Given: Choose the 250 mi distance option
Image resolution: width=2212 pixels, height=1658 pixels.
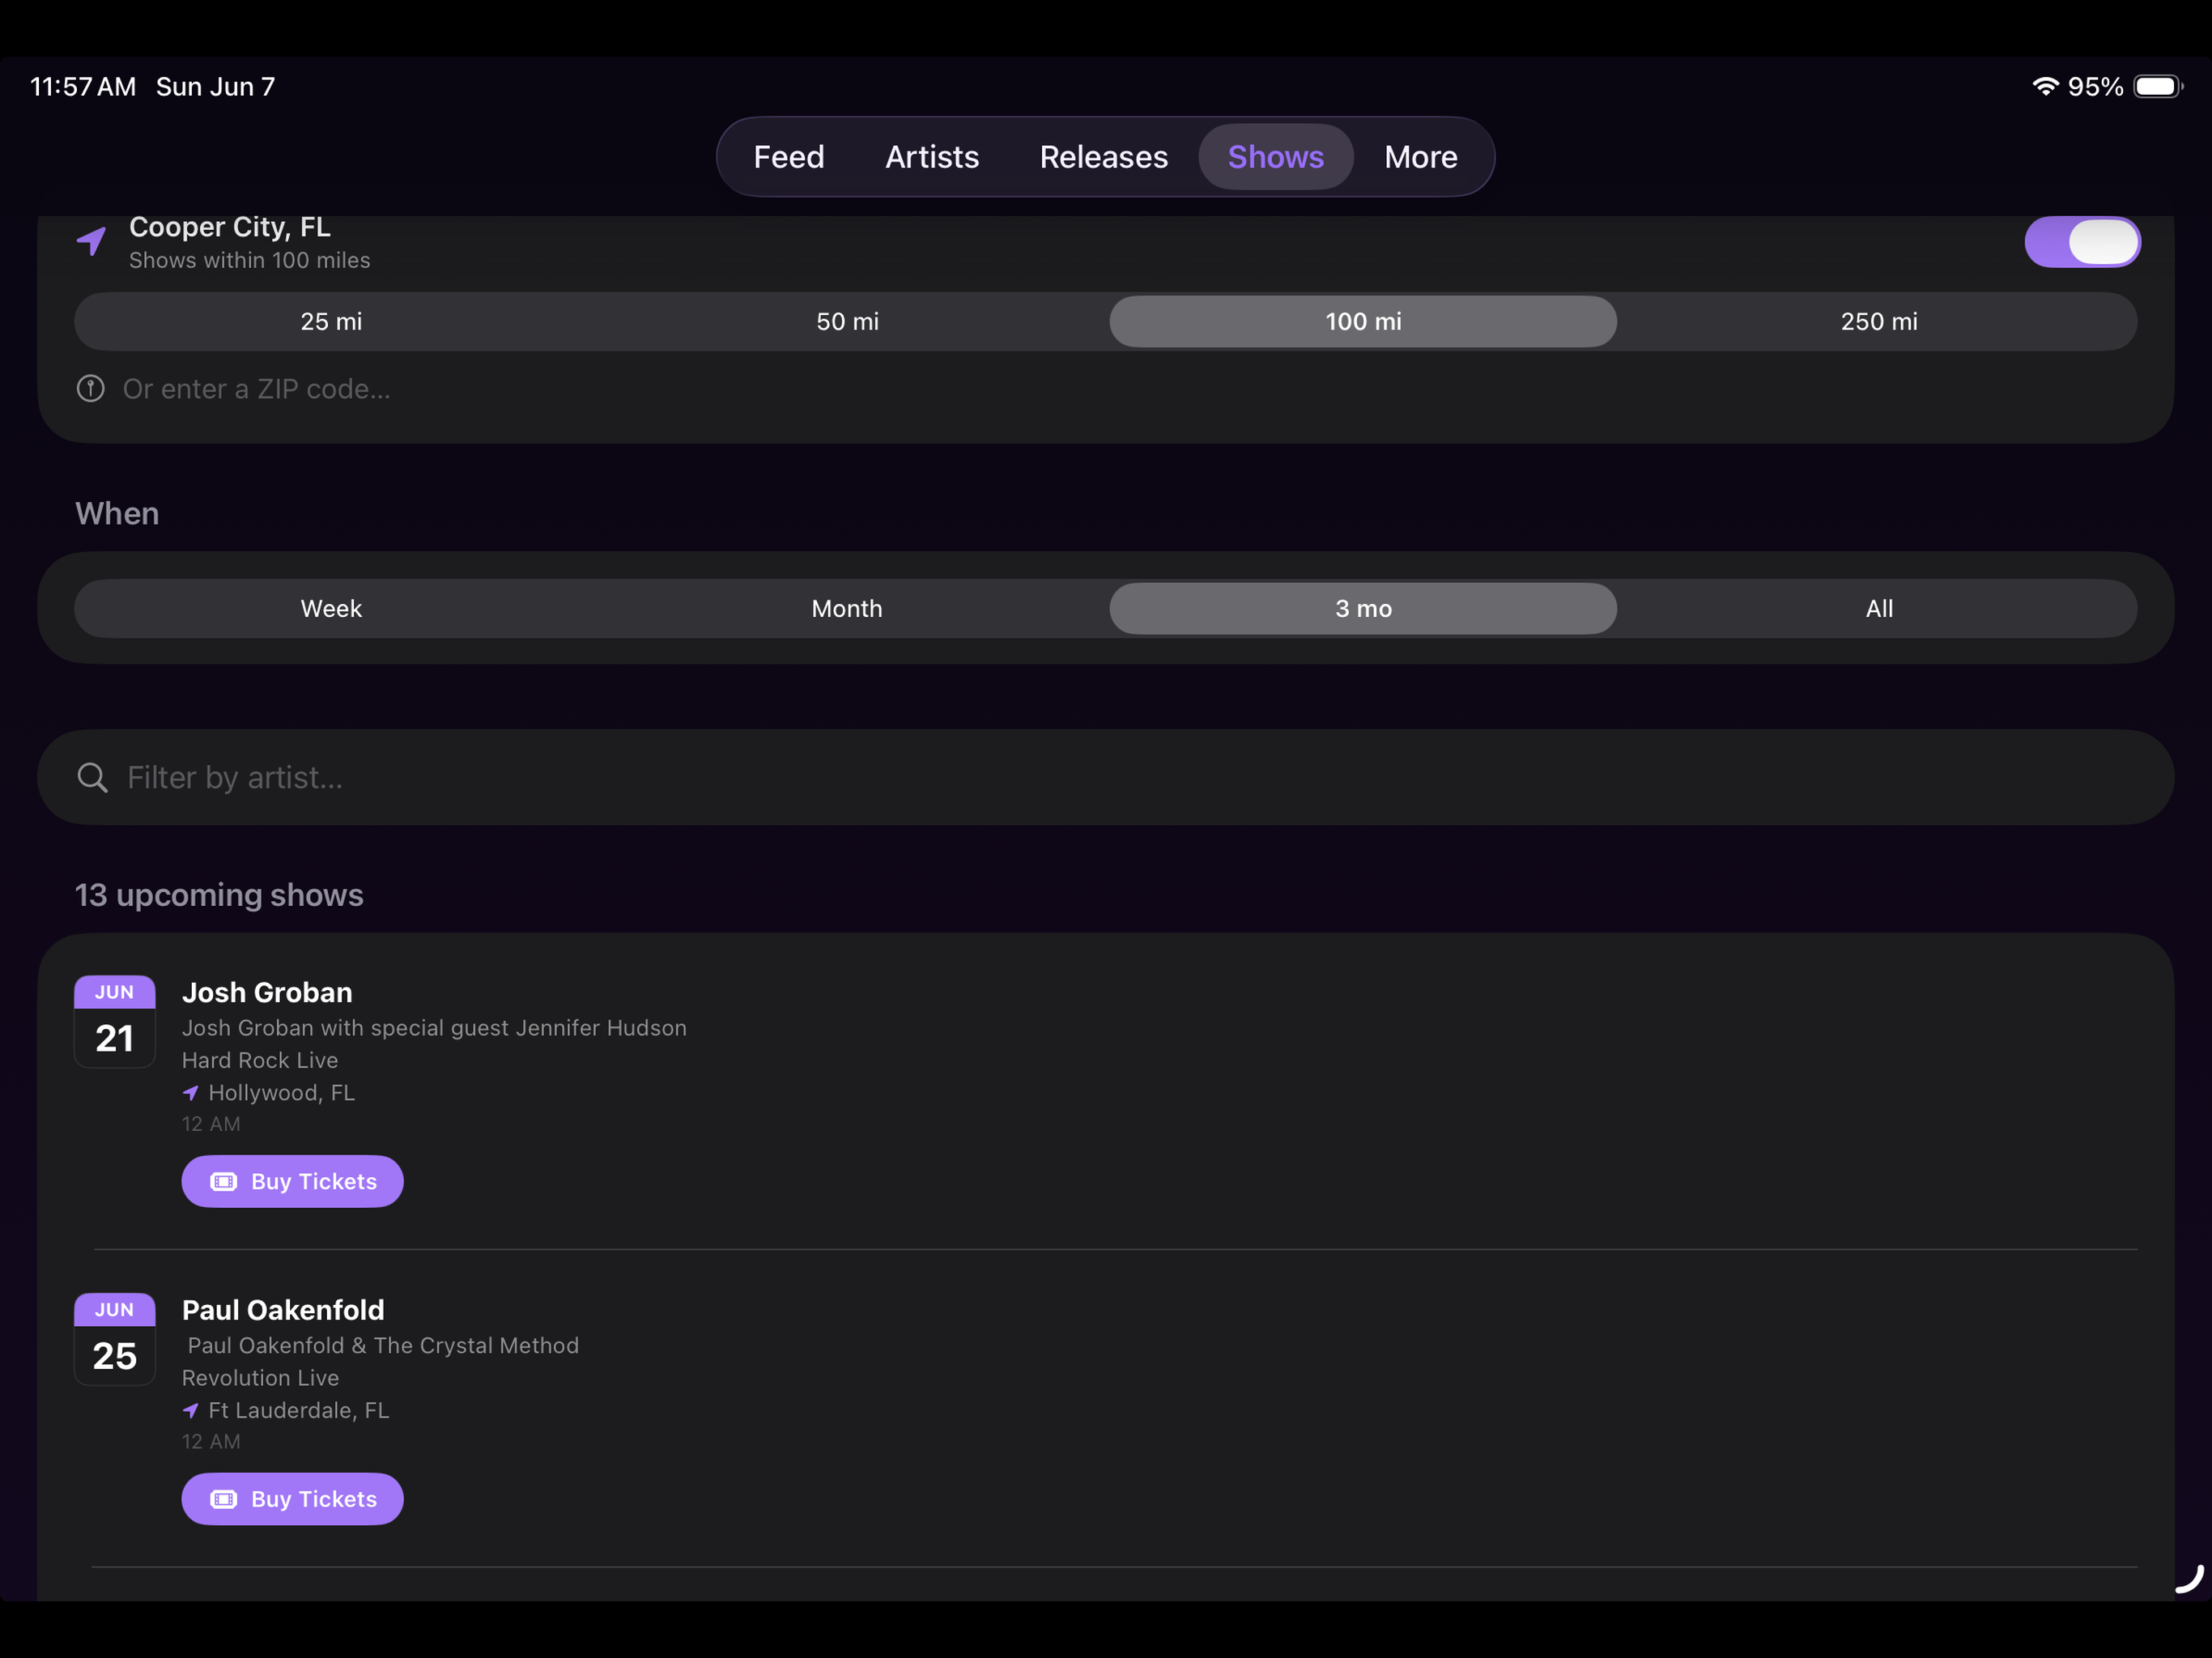Looking at the screenshot, I should point(1879,322).
